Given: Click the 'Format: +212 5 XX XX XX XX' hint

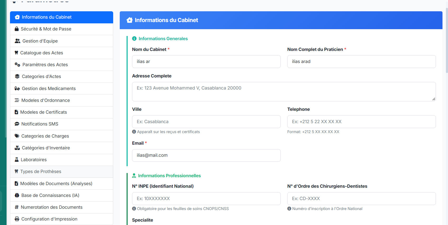Looking at the screenshot, I should click(x=313, y=132).
